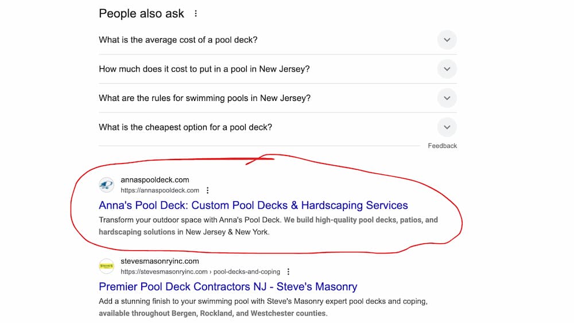Click the Feedback link
This screenshot has width=574, height=323.
coord(442,146)
